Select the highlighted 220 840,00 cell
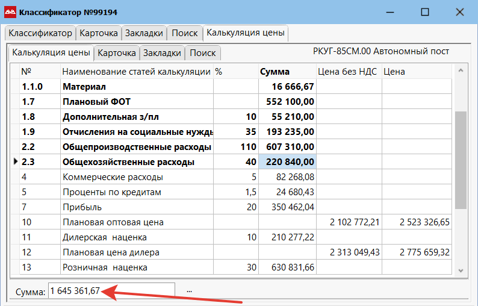Image resolution: width=478 pixels, height=306 pixels. (287, 162)
